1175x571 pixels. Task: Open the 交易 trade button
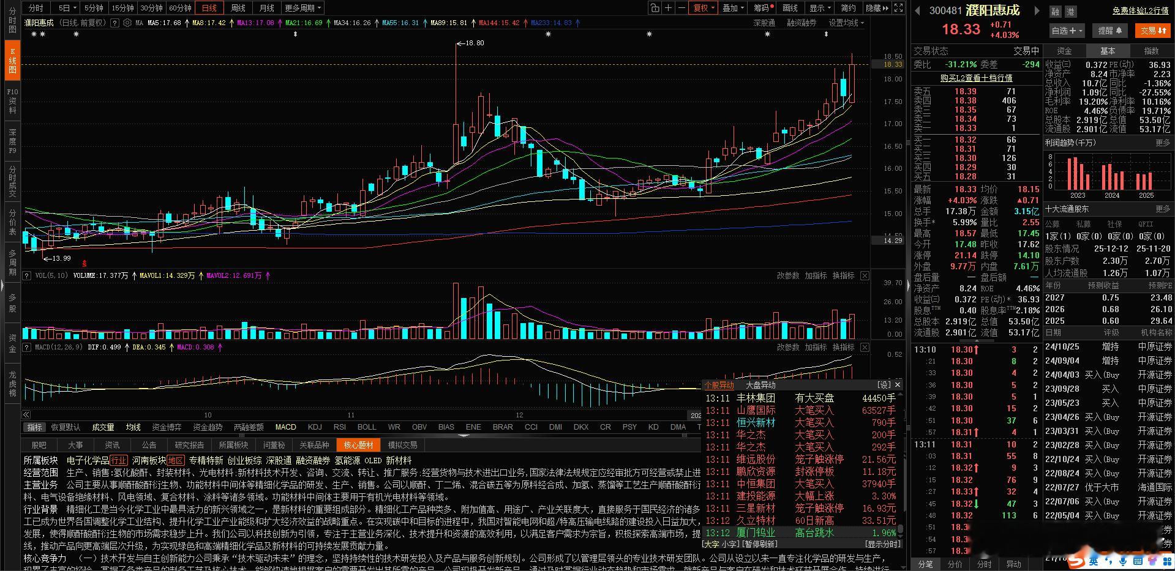click(1152, 31)
